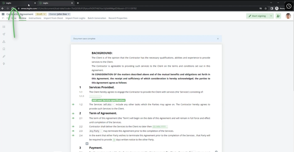Click the crossed-out eye icon in address bar
The height and width of the screenshot is (152, 294).
261,8
